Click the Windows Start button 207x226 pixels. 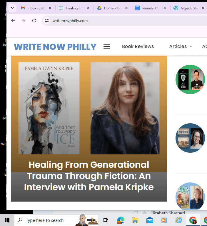tap(7, 220)
